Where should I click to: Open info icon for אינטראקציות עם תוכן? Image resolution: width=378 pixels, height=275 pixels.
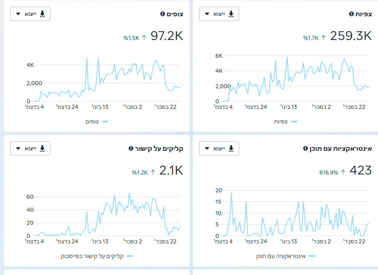(305, 149)
